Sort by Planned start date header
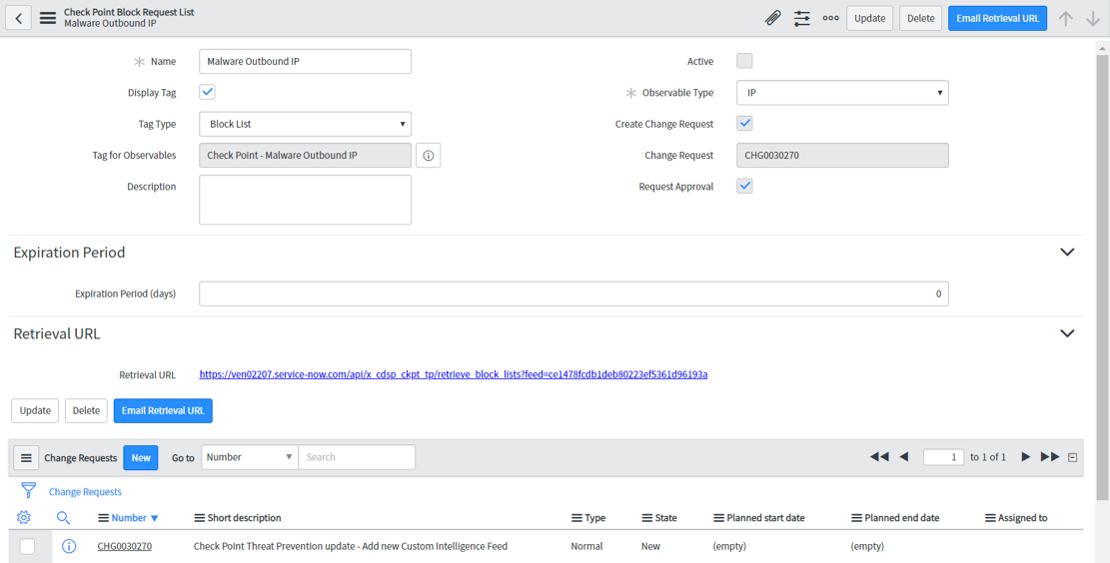This screenshot has width=1110, height=563. 766,518
